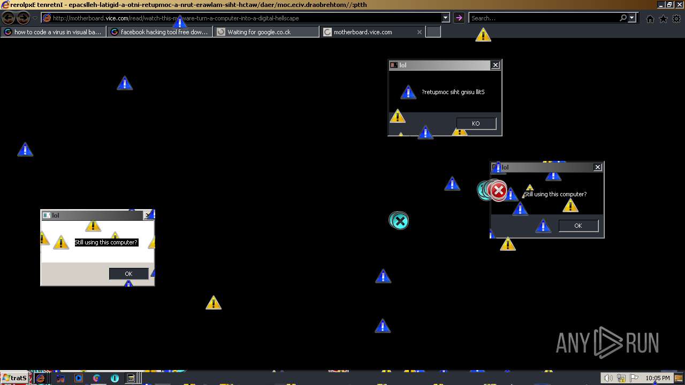Open a new tab with blank tab button

click(433, 32)
